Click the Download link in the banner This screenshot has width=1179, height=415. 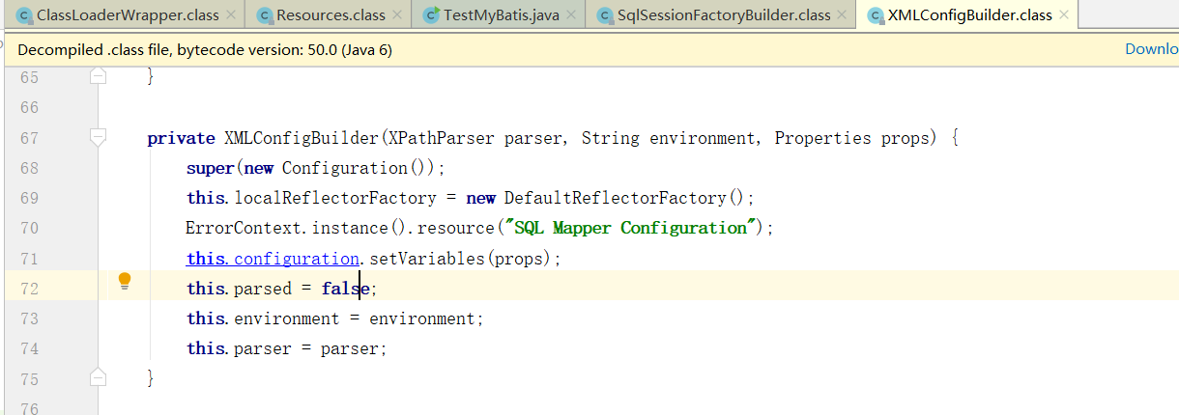tap(1152, 48)
